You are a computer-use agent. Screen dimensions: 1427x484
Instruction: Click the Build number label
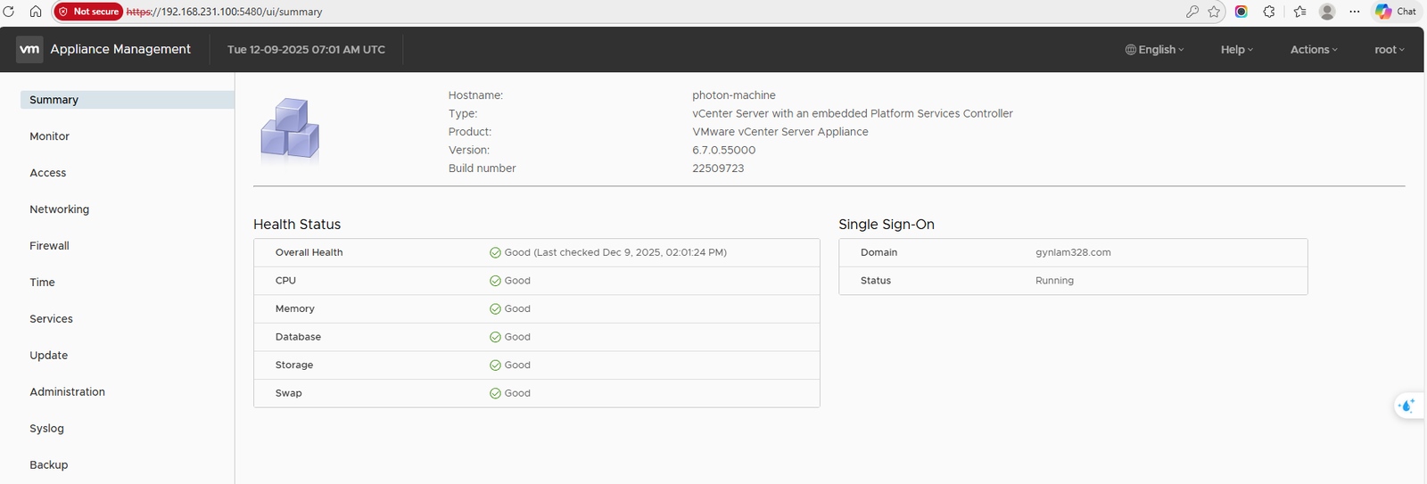click(x=483, y=168)
